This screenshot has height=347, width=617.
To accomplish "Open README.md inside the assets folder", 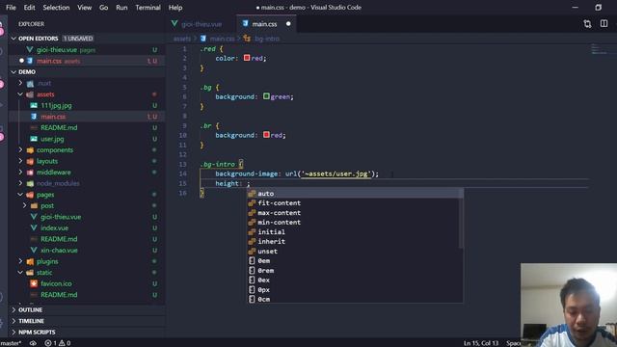I will click(x=59, y=127).
